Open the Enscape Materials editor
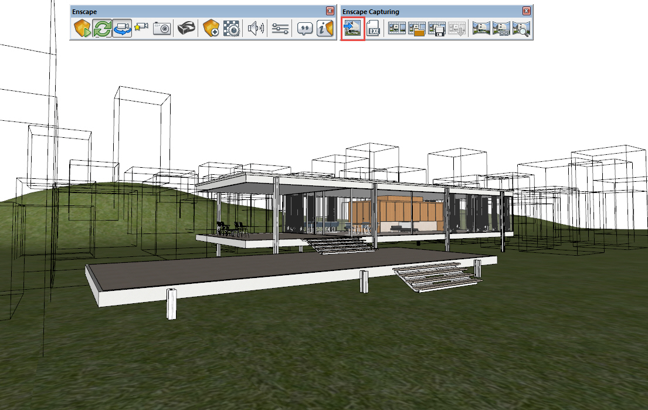 click(231, 29)
